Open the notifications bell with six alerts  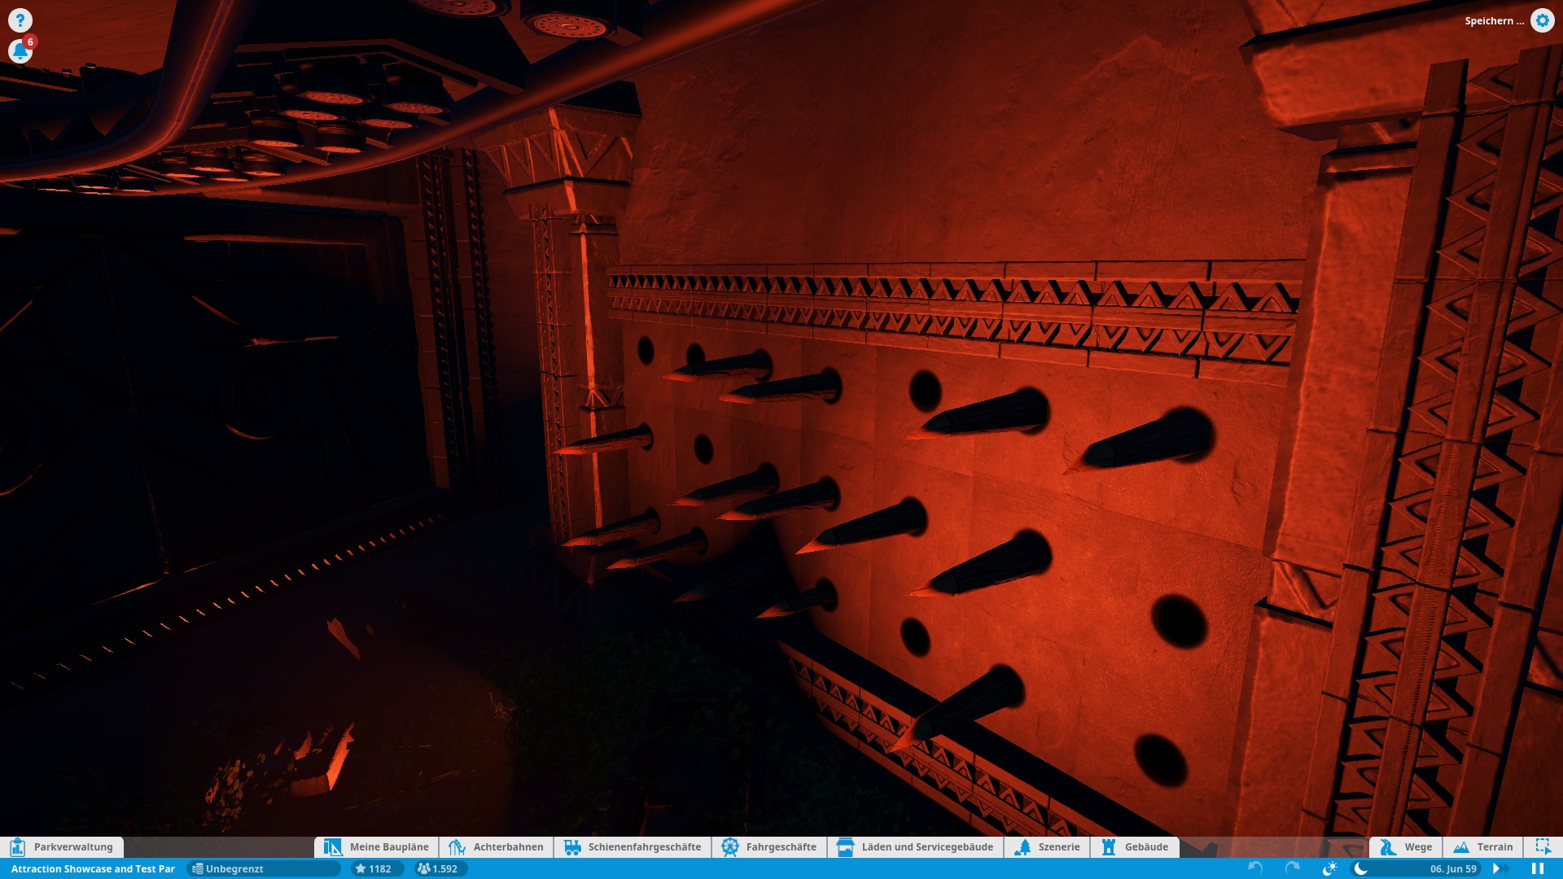point(20,51)
